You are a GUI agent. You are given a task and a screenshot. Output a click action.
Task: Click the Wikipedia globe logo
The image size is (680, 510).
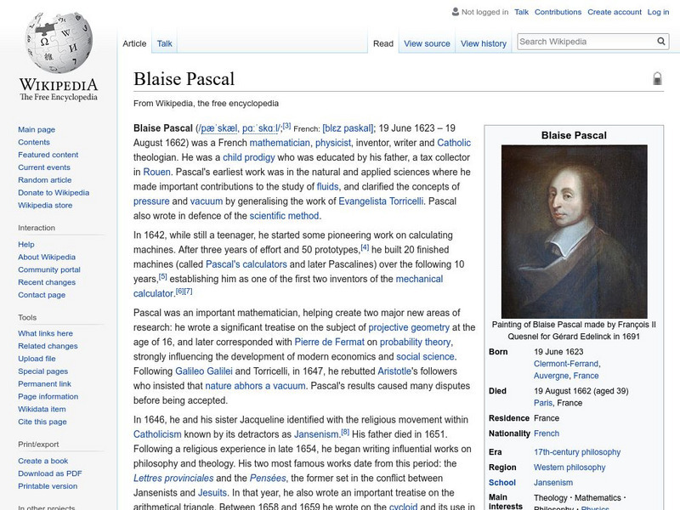point(59,42)
